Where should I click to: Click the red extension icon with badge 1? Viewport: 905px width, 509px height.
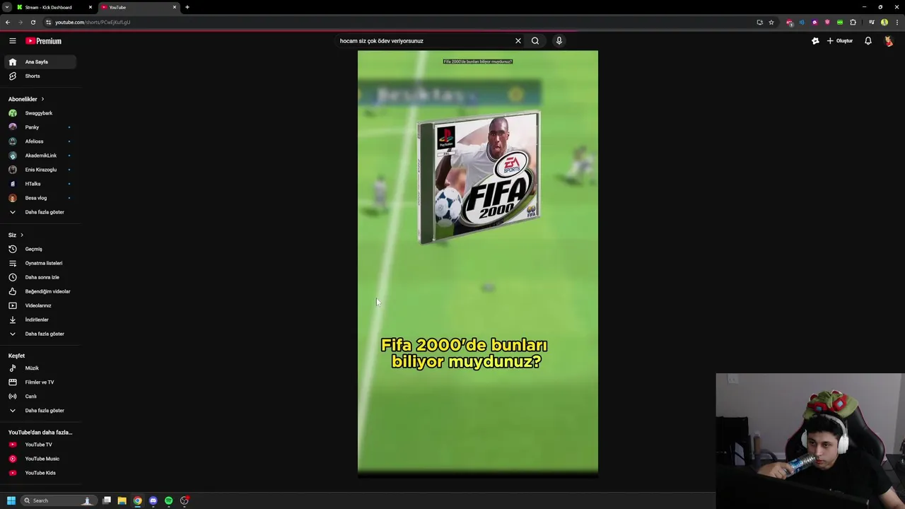pyautogui.click(x=790, y=22)
